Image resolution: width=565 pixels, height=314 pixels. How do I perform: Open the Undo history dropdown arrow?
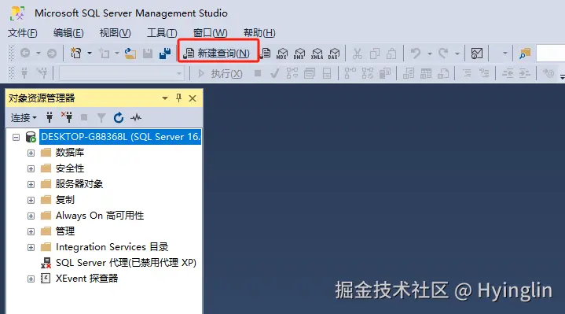430,54
